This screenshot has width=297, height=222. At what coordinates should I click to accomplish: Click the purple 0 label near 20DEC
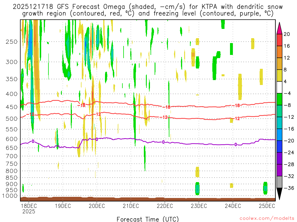point(97,139)
